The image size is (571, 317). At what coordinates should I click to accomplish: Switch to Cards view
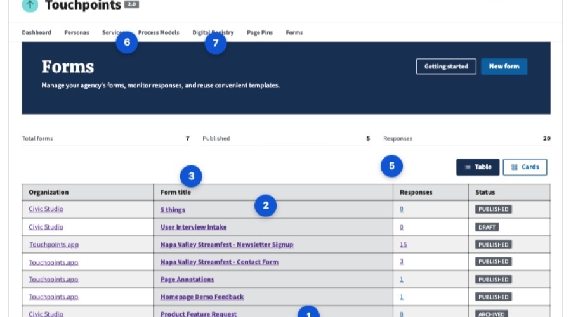tap(525, 167)
